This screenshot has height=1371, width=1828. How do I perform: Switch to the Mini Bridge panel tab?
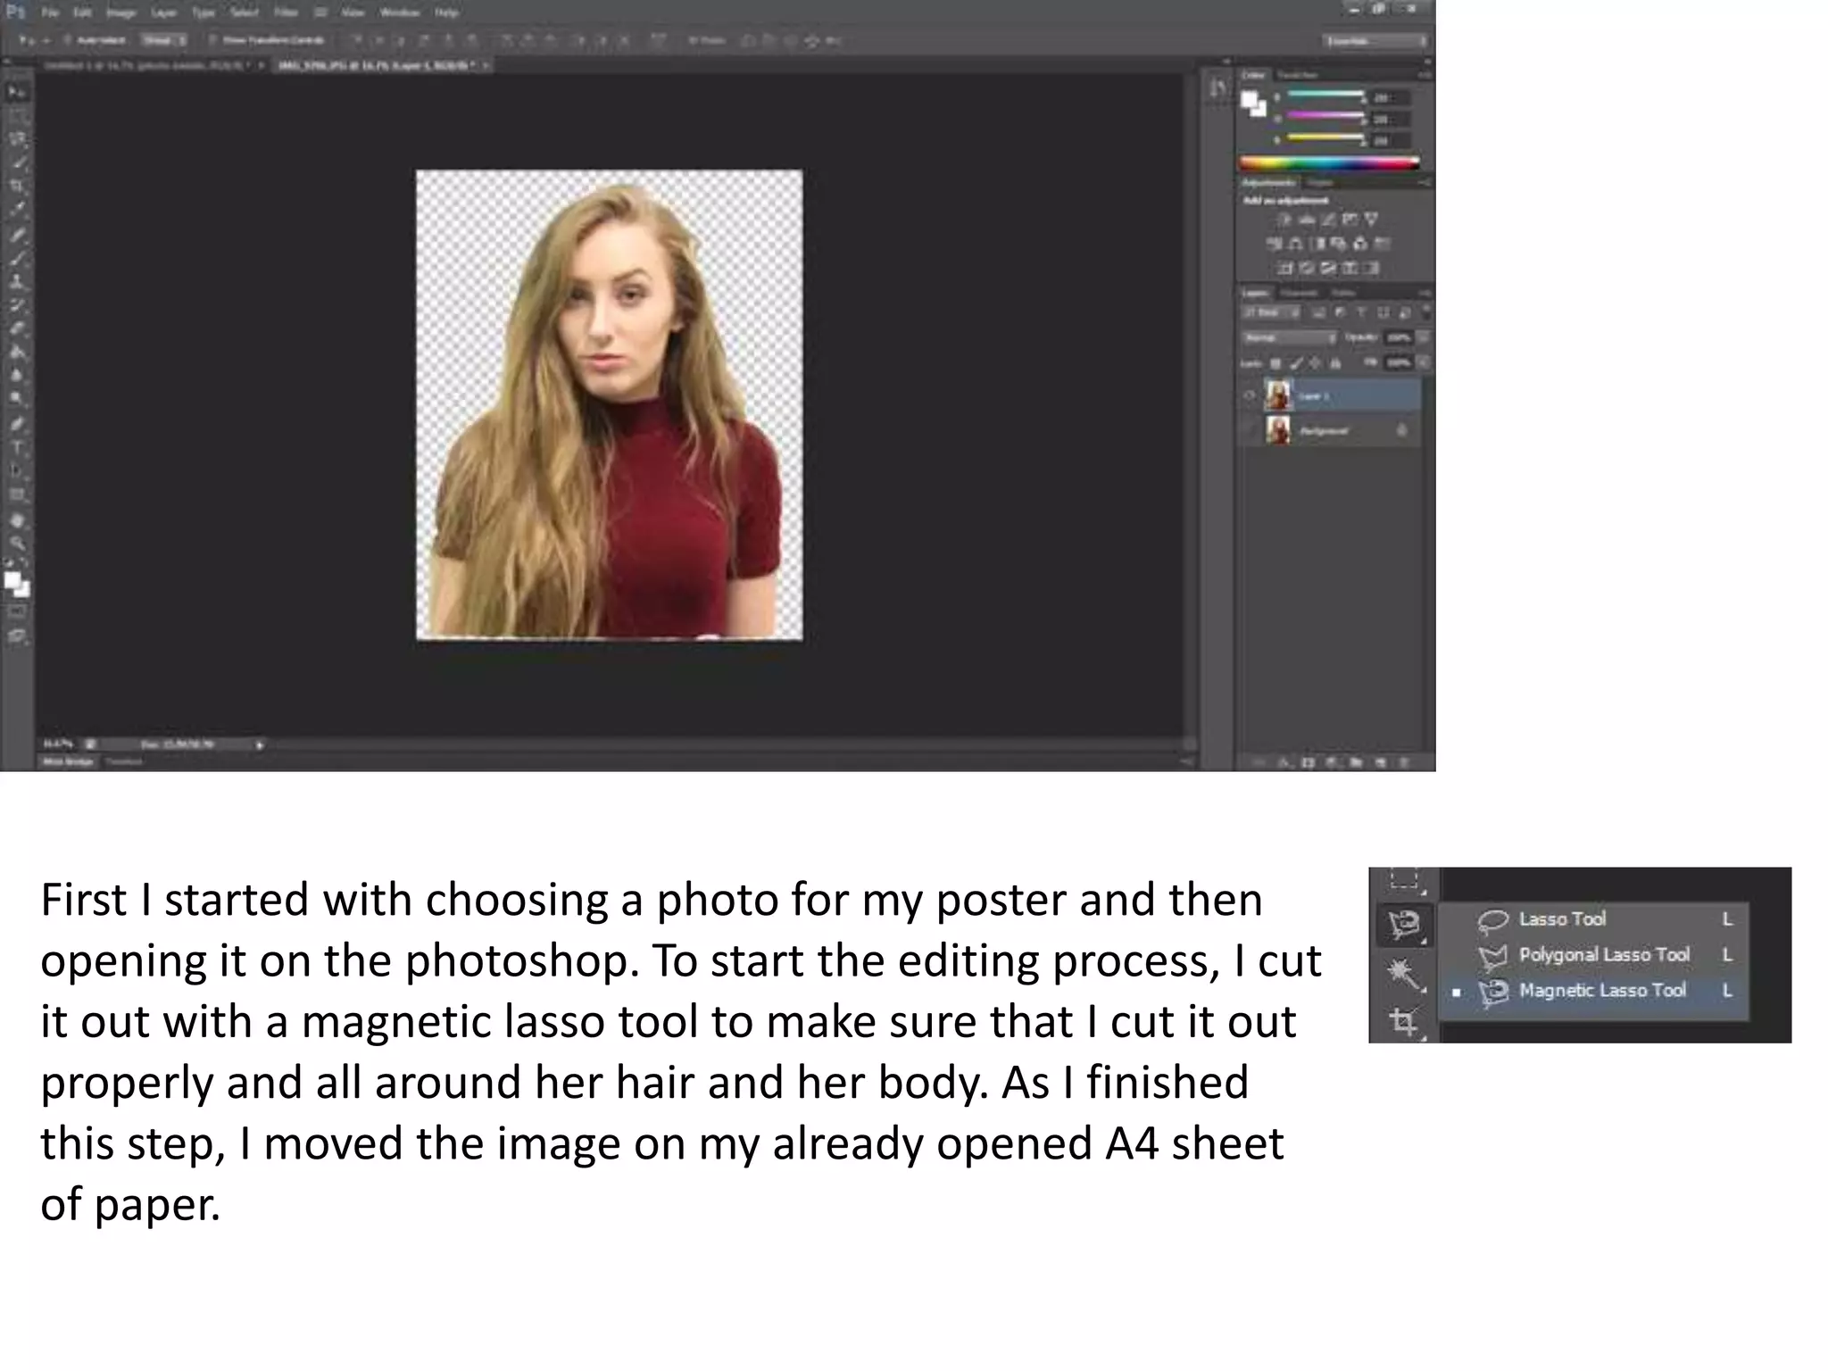point(68,761)
